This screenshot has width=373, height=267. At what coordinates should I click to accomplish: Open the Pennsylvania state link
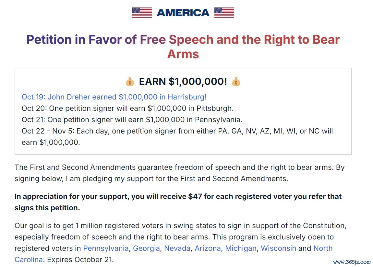pyautogui.click(x=106, y=248)
